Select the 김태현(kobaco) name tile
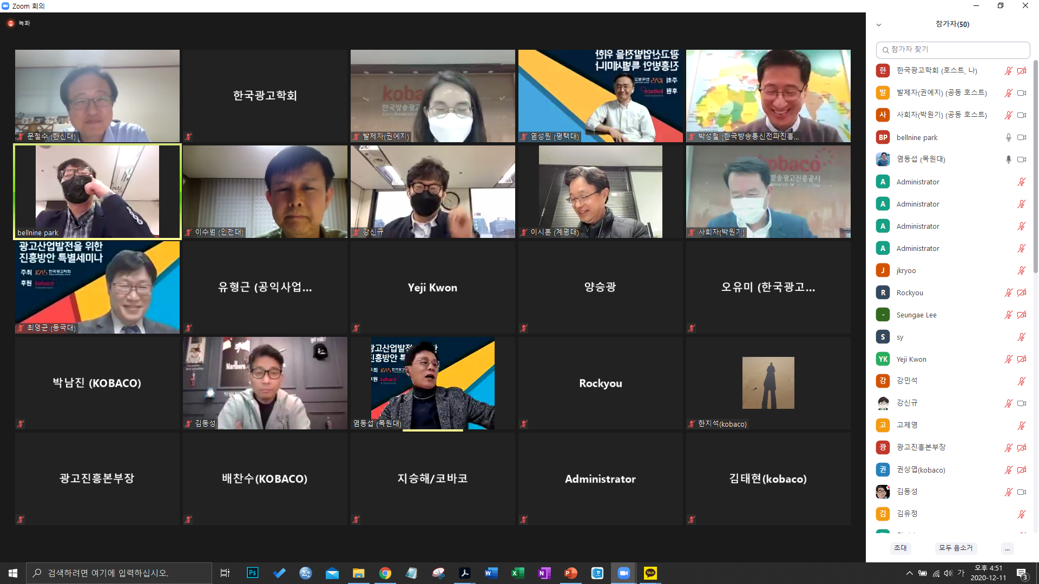 tap(768, 479)
